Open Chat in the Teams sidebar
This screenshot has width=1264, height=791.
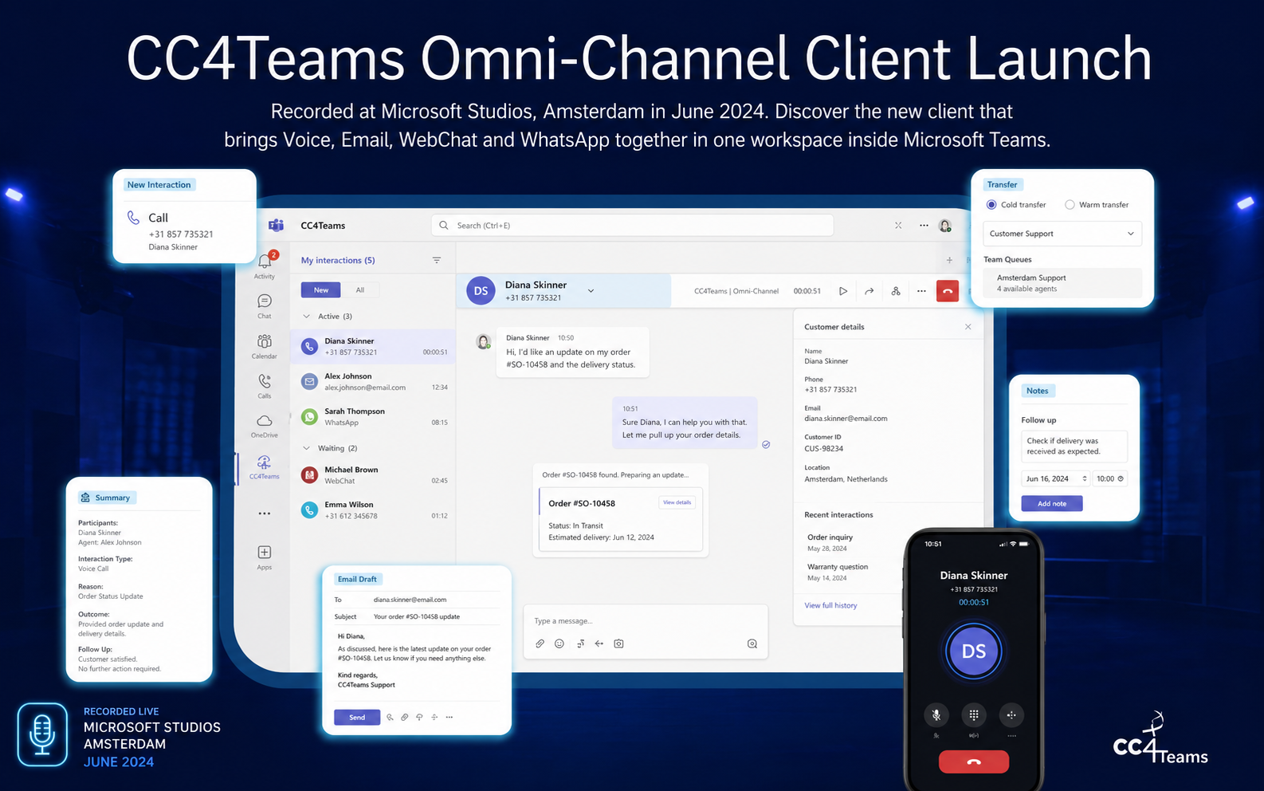point(265,306)
